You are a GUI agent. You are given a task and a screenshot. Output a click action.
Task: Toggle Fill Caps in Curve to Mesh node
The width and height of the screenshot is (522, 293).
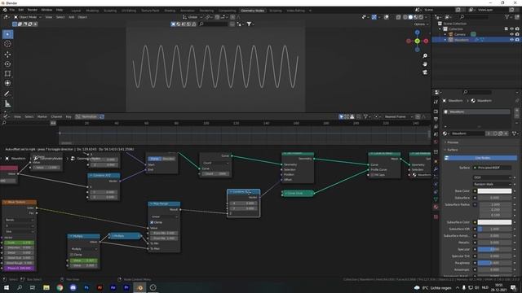point(373,175)
